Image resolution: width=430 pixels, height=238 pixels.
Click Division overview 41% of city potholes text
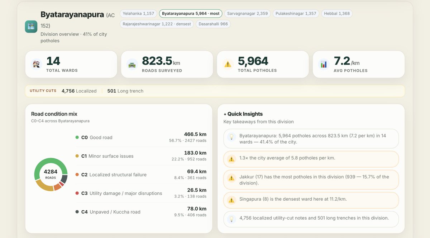pyautogui.click(x=74, y=37)
